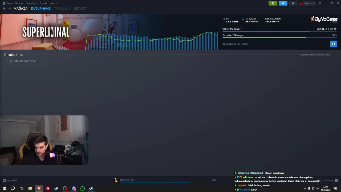Image resolution: width=341 pixels, height=192 pixels.
Task: Click the %73 install percentage
Action: (334, 35)
